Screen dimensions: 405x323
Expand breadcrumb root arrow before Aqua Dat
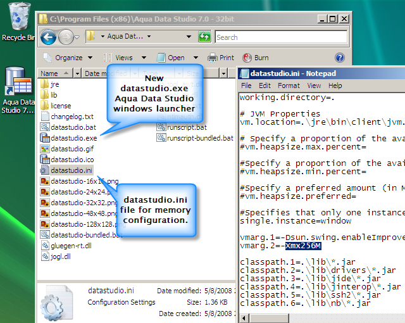coord(103,37)
